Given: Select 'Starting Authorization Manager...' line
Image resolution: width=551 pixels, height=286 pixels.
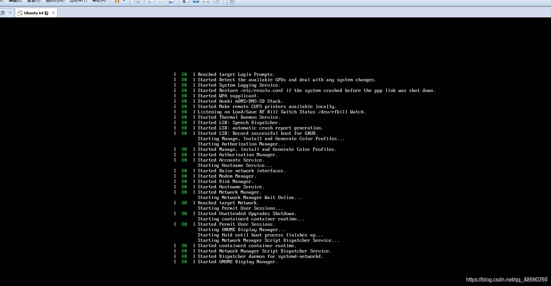Looking at the screenshot, I should coord(242,144).
